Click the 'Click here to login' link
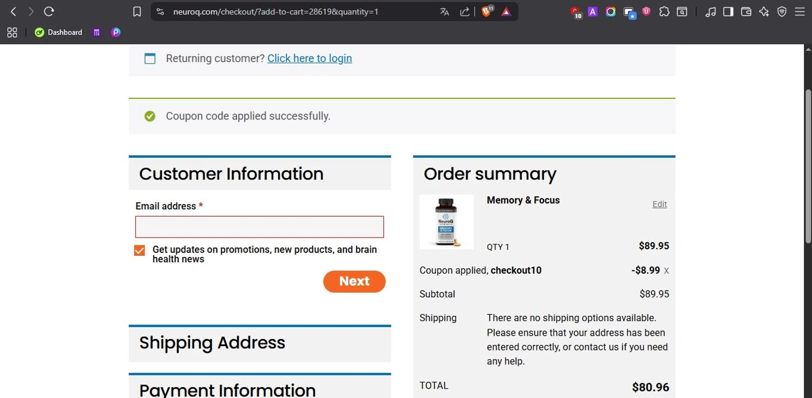This screenshot has height=398, width=812. coord(310,58)
